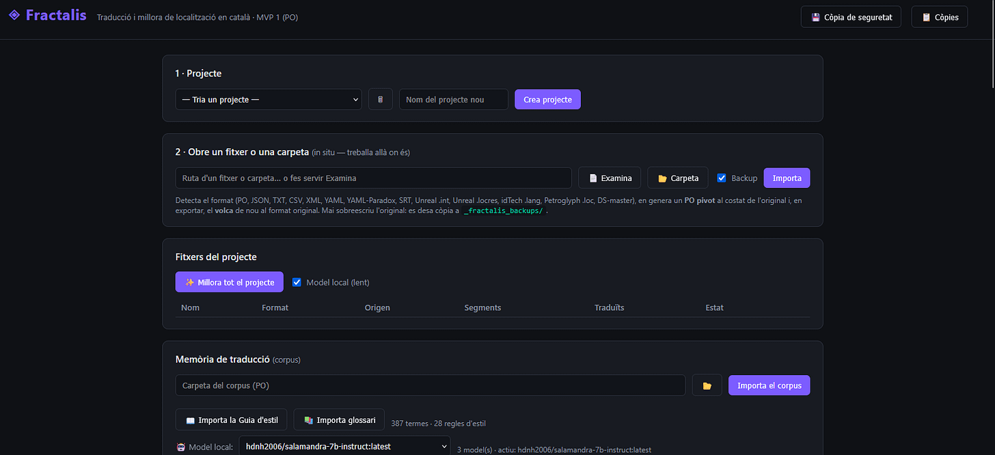Click the Estat column header

point(715,307)
